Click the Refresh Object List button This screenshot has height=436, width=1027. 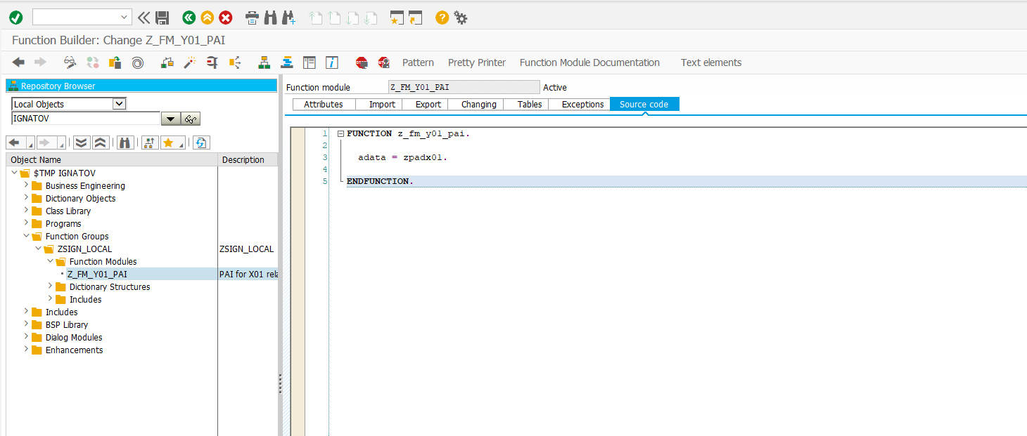coord(202,143)
